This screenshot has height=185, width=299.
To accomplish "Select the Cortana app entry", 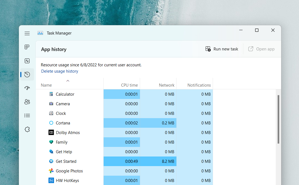I will click(x=63, y=123).
